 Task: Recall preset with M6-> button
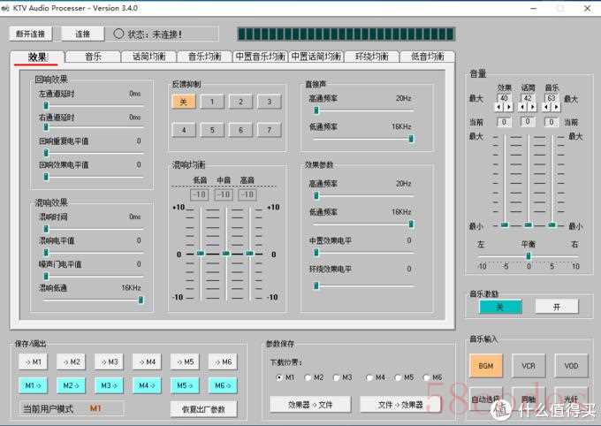coord(223,385)
